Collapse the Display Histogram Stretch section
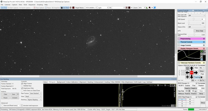Screen dimensions: 208x111 click(179, 48)
